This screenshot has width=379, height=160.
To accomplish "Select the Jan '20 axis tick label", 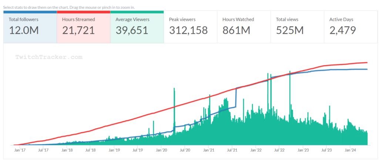I will (x=162, y=150).
